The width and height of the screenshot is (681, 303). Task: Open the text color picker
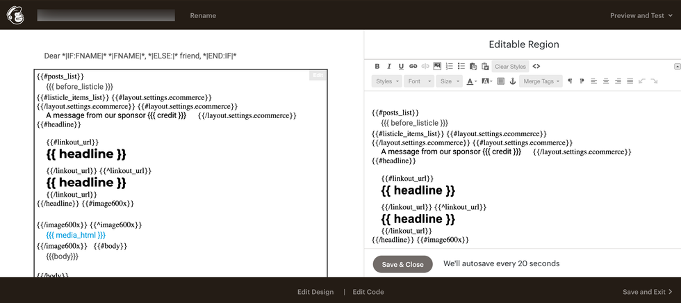click(471, 81)
